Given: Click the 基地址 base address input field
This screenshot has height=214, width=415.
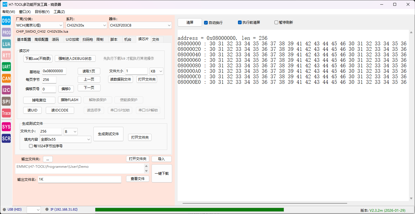Looking at the screenshot, I should pos(54,71).
